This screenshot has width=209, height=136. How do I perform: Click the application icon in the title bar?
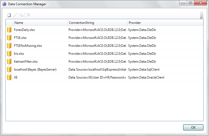[4, 4]
